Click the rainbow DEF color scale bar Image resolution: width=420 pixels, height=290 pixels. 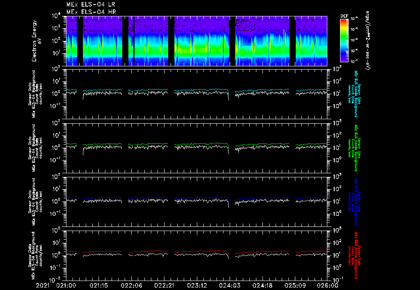tap(344, 41)
